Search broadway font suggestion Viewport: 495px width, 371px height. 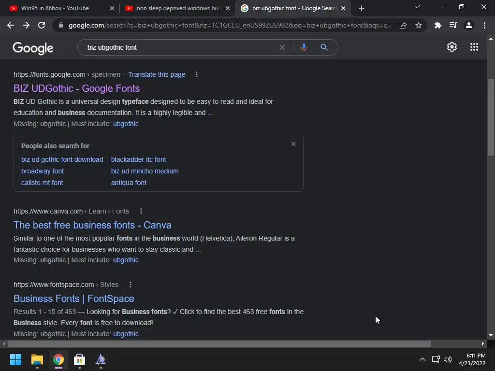[x=43, y=171]
